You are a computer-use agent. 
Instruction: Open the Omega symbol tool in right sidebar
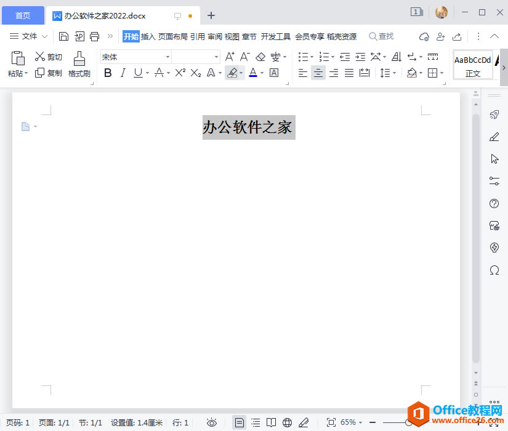click(494, 270)
